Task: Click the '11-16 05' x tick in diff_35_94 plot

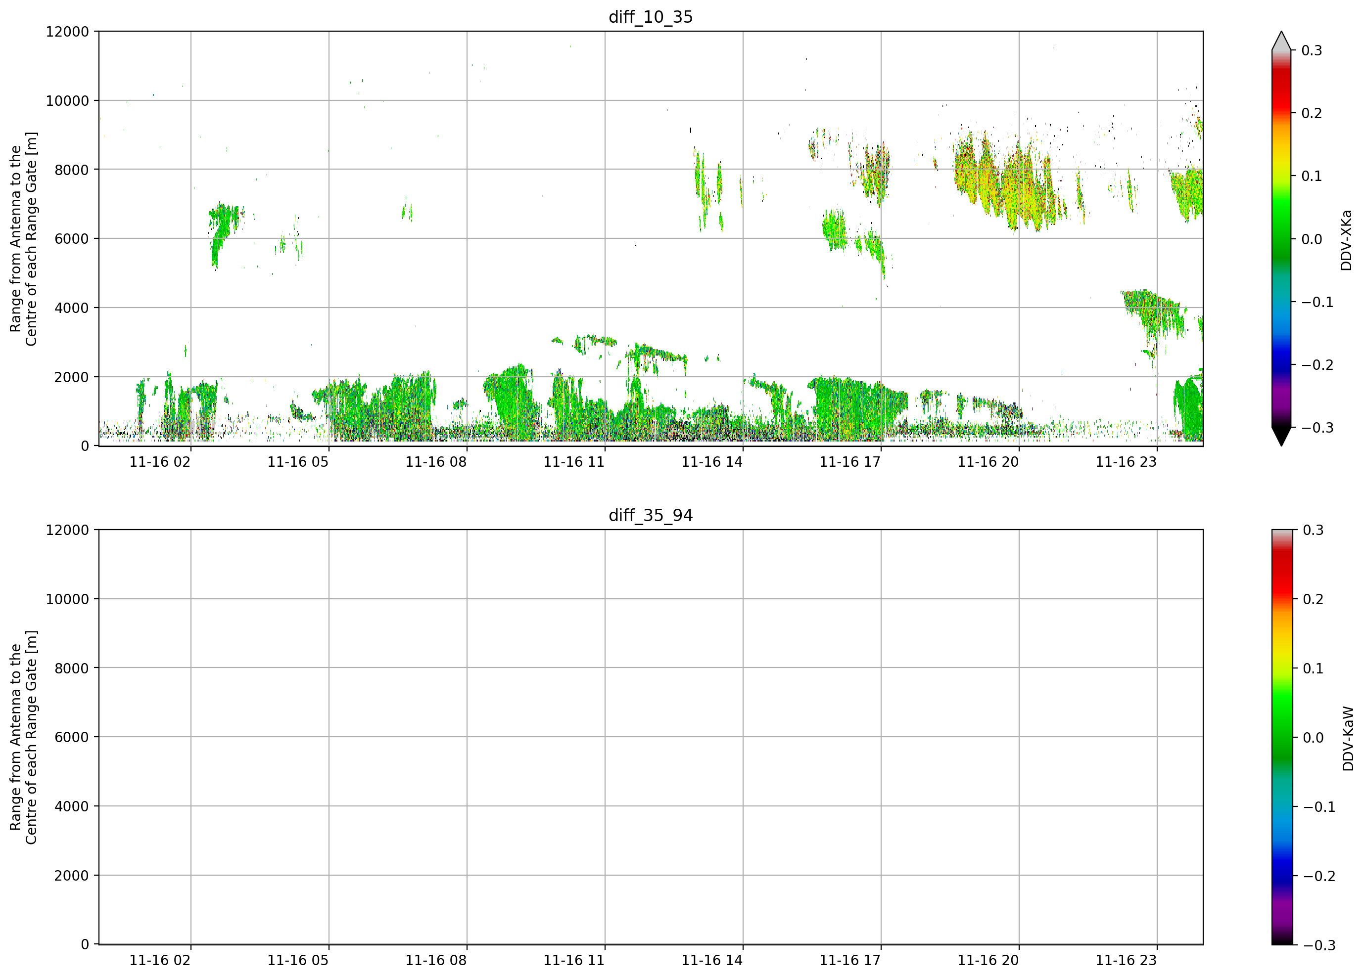Action: click(298, 961)
